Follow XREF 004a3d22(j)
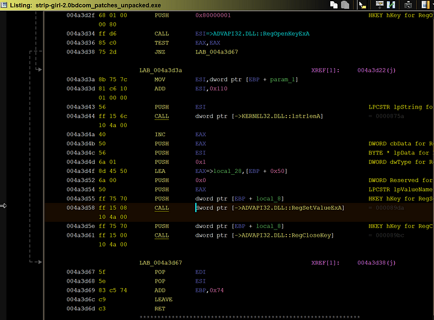 pyautogui.click(x=376, y=71)
